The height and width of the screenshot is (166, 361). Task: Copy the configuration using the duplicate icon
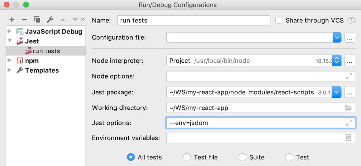tap(37, 20)
